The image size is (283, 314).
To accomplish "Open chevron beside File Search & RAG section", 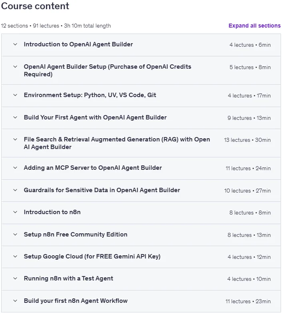I will pos(15,139).
